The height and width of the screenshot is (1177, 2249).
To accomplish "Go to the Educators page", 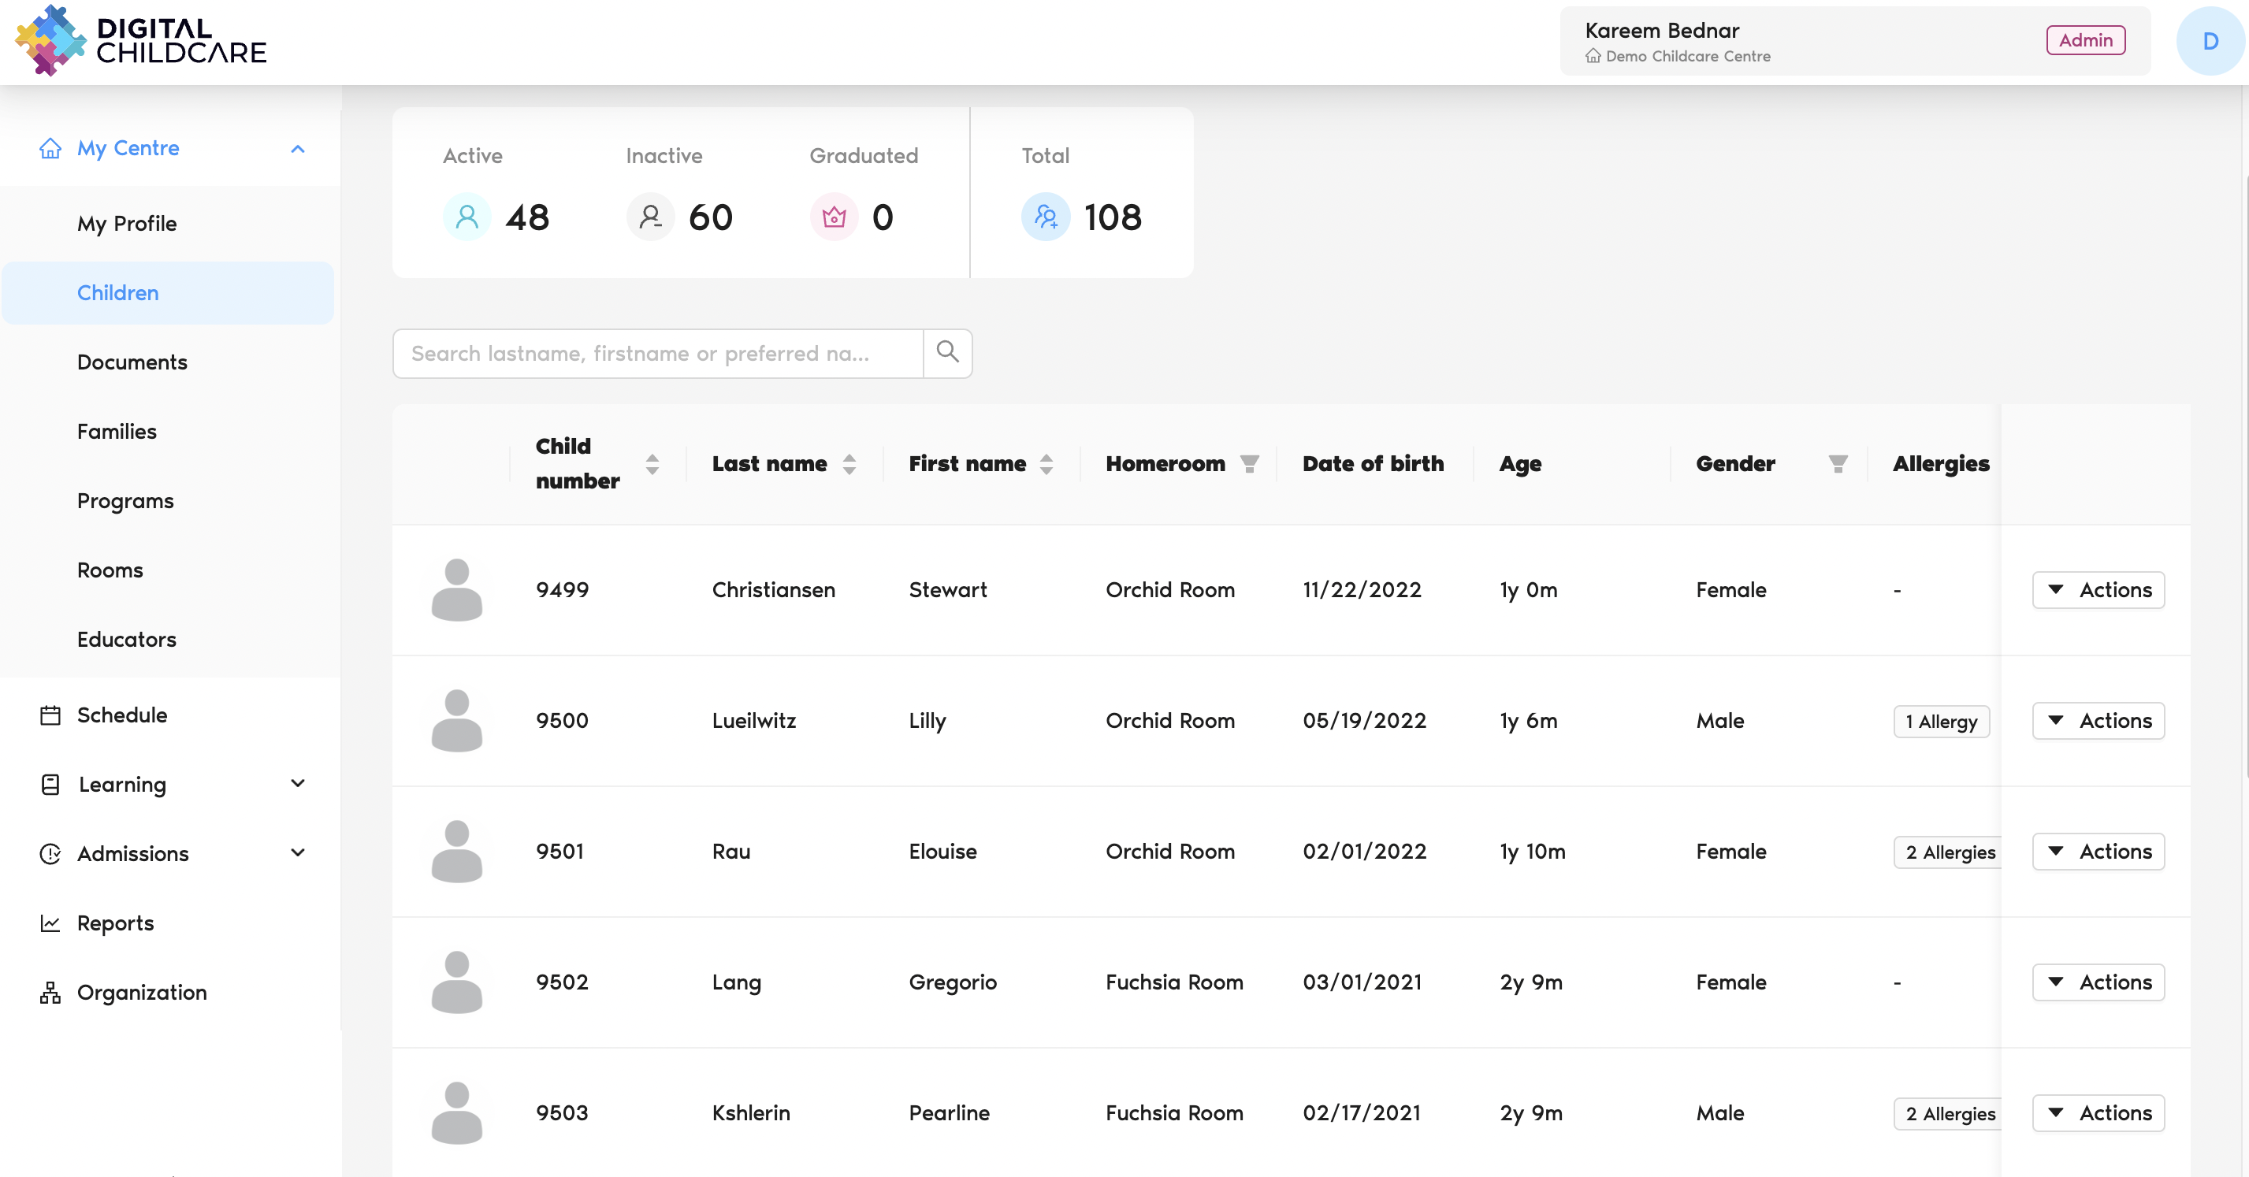I will [127, 639].
